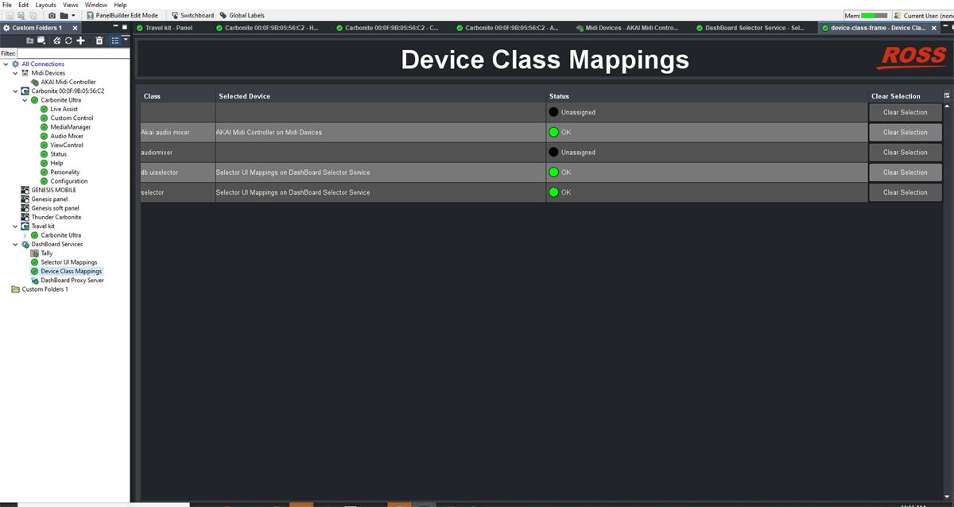Clear Selection for the first blank class row
The width and height of the screenshot is (954, 507).
[905, 112]
